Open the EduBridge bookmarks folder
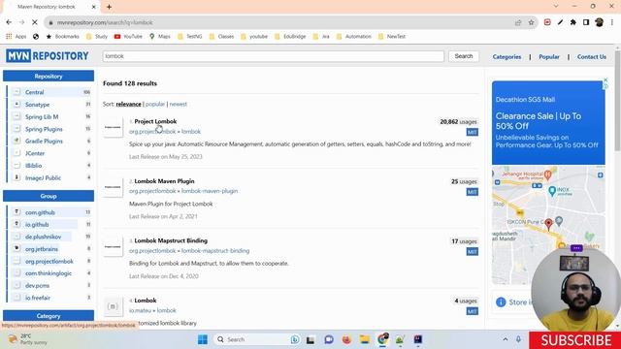 tap(290, 37)
